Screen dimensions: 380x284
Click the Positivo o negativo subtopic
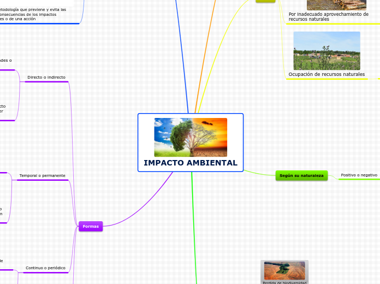click(x=359, y=175)
